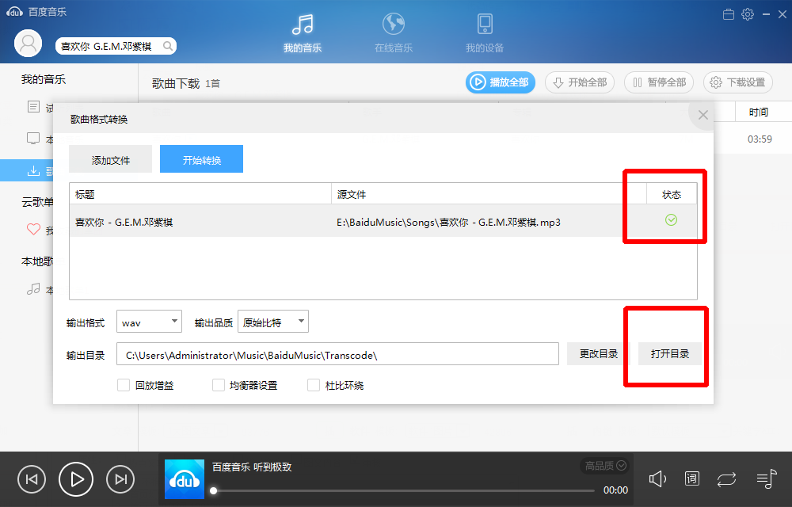Enable the 回放增益 checkbox
The width and height of the screenshot is (792, 507).
[x=124, y=384]
